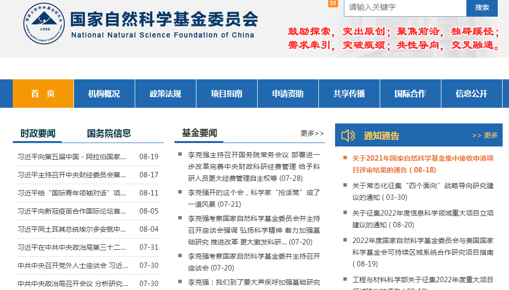Viewport: 509px width, 290px height.
Task: Open the 机构概况 navigation menu
Action: [104, 94]
